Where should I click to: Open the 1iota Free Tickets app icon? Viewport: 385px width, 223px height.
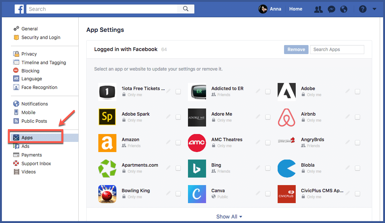107,92
